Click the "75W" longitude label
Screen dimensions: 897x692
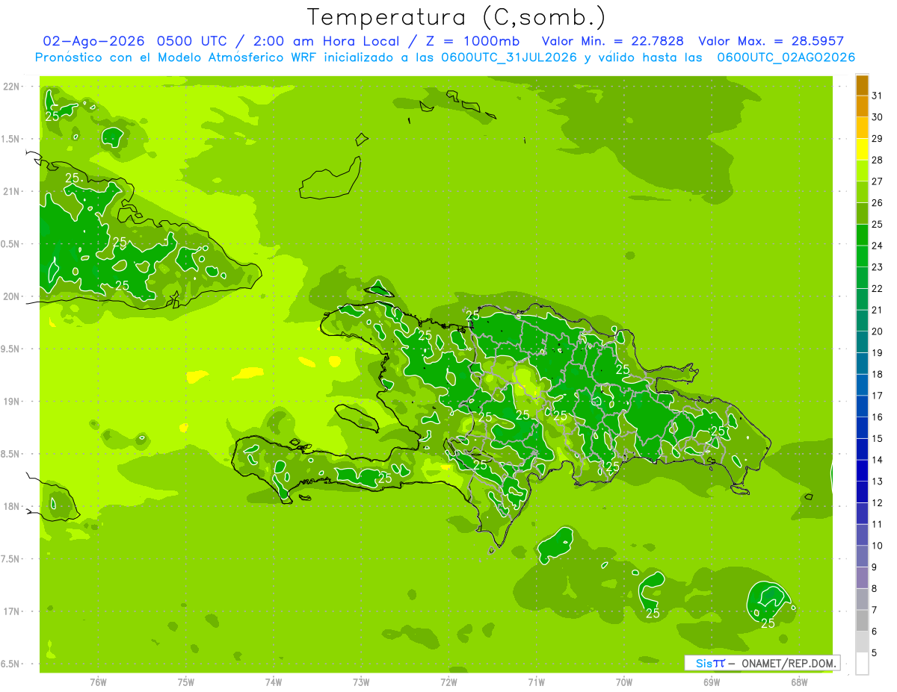click(x=186, y=682)
